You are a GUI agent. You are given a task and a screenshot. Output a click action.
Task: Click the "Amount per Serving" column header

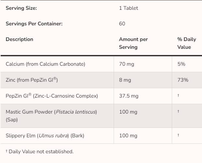click(x=133, y=43)
